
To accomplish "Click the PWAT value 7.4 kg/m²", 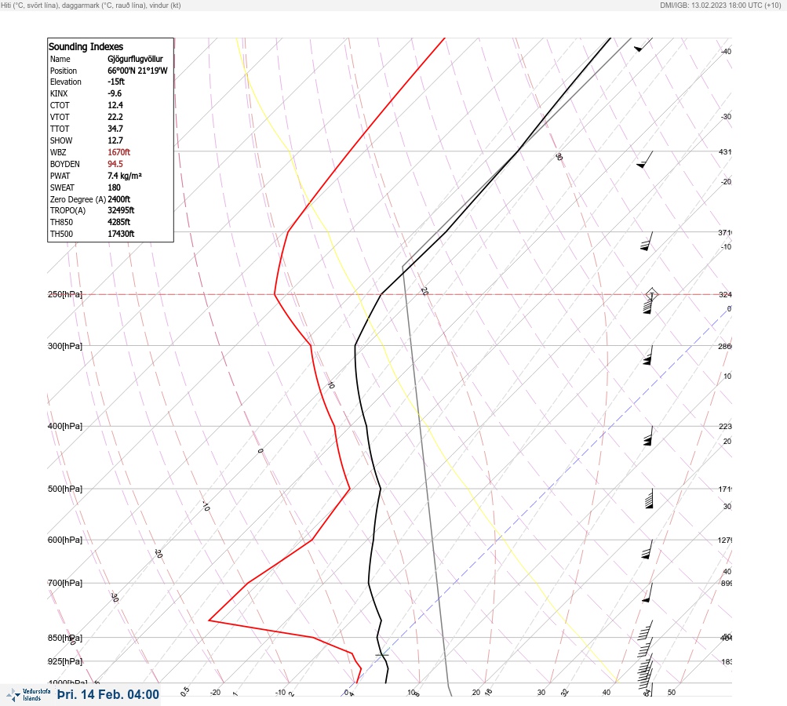I will click(125, 176).
